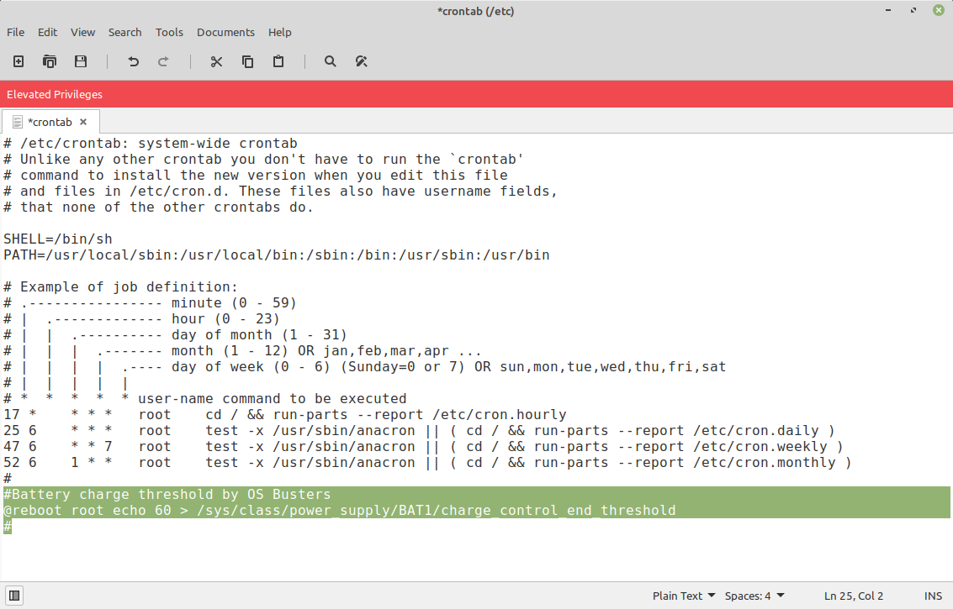Click the /etc/cron.daily job line
The height and width of the screenshot is (609, 953).
(420, 430)
